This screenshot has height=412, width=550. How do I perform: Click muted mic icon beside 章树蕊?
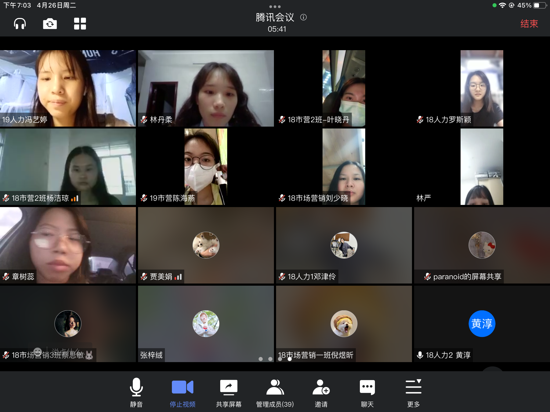tap(6, 277)
